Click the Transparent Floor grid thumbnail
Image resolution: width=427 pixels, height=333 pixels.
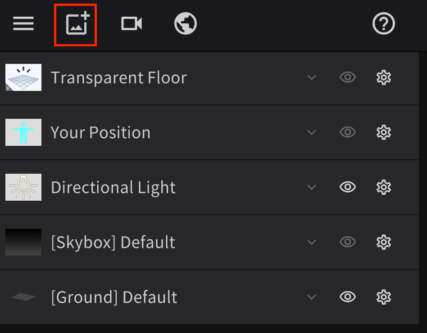(23, 77)
